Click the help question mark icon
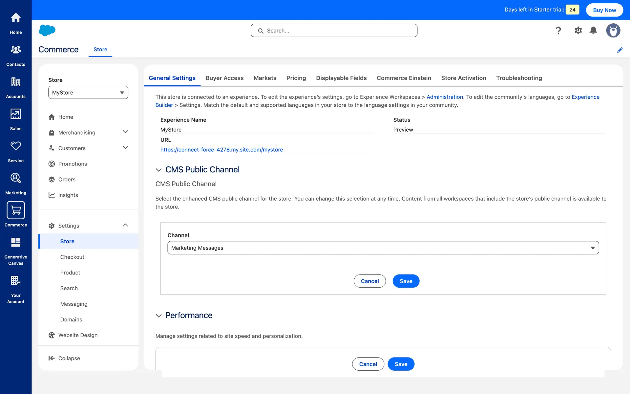 558,31
